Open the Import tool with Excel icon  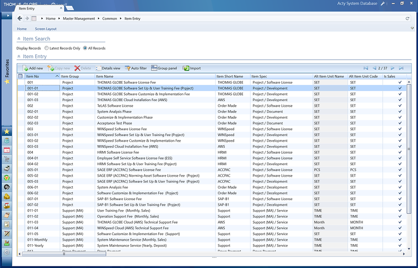pos(186,68)
